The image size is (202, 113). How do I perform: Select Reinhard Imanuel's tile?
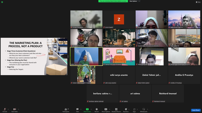168,94
